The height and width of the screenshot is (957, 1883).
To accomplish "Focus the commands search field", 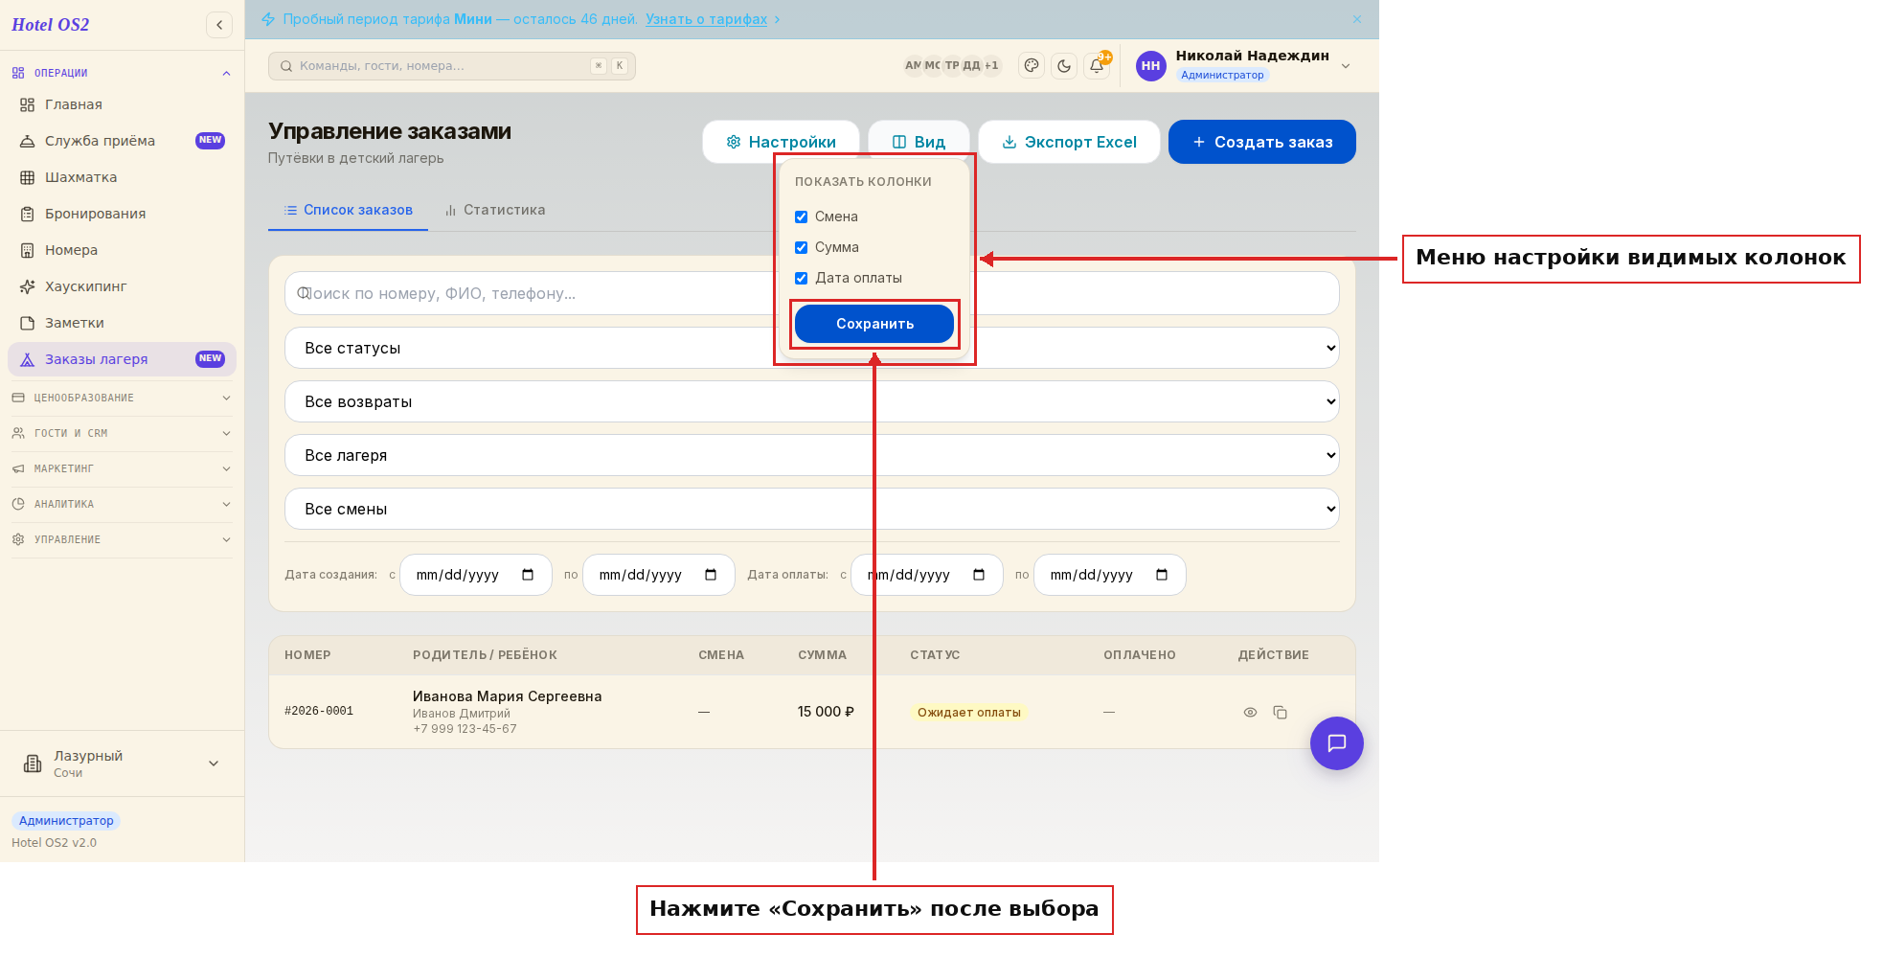I will pos(452,66).
